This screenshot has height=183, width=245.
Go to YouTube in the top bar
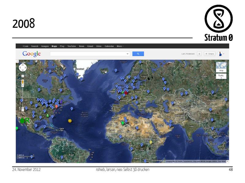click(x=71, y=46)
